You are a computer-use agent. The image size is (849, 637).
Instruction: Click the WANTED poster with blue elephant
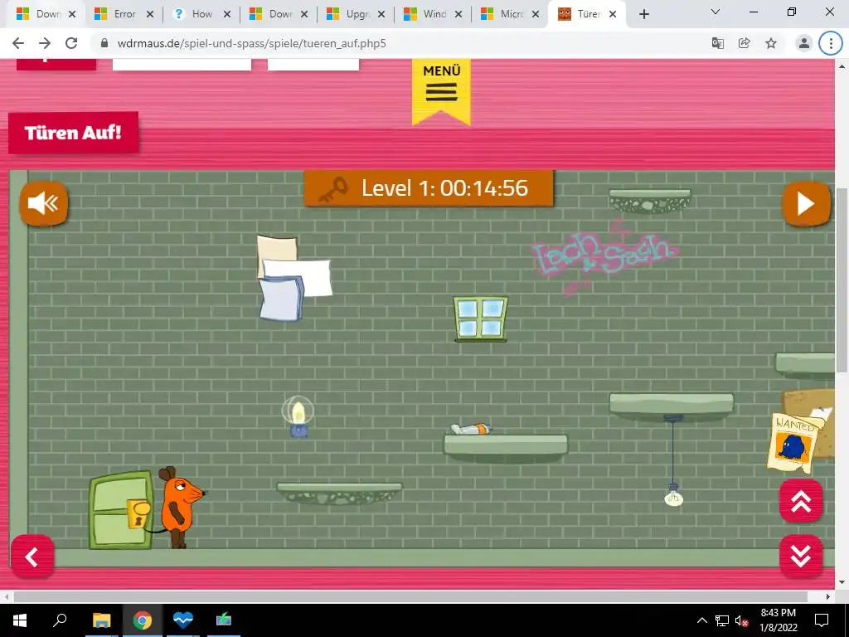coord(792,443)
